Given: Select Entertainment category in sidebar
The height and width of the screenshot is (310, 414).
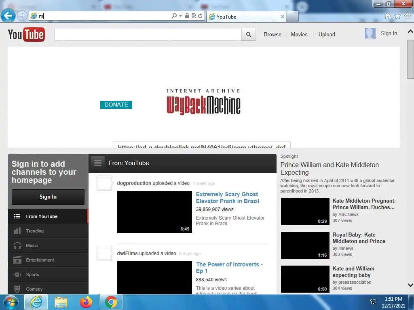Looking at the screenshot, I should click(48, 260).
